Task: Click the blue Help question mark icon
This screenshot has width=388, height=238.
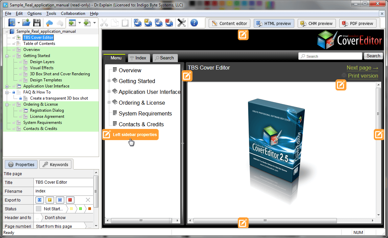Action: (194, 23)
